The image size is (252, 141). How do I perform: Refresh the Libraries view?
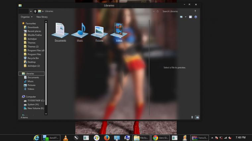point(157,11)
